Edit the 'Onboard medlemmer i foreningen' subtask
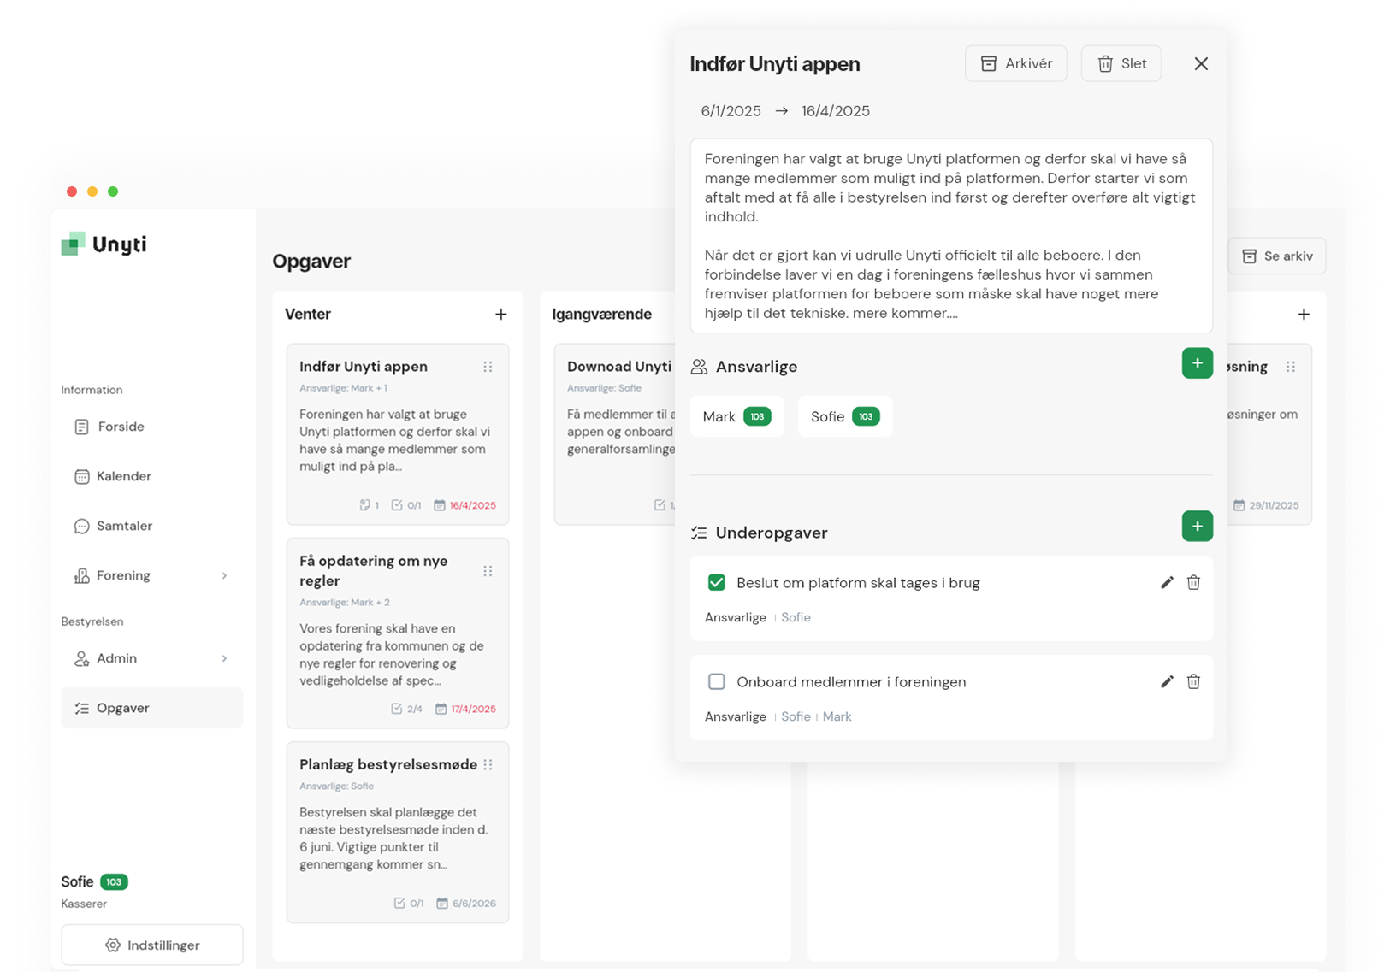Viewport: 1396px width, 972px height. [x=1167, y=682]
